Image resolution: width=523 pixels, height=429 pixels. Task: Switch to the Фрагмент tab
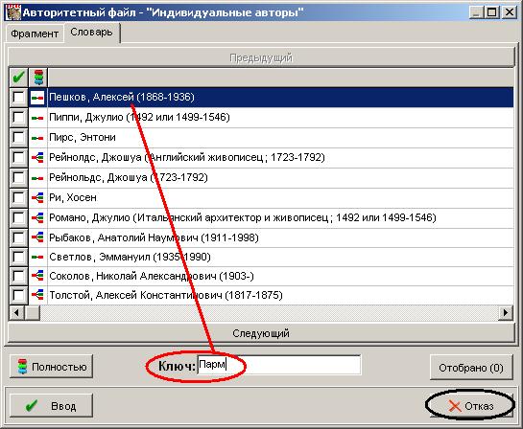pyautogui.click(x=35, y=34)
